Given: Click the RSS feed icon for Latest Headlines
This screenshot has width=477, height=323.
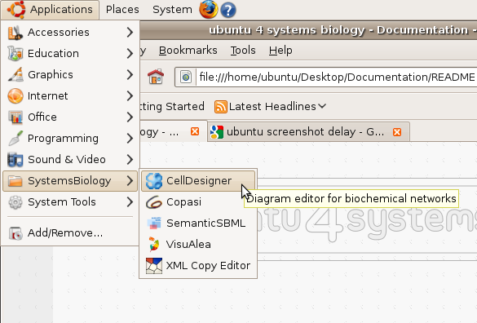Looking at the screenshot, I should (x=220, y=107).
